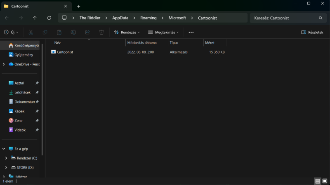Viewport: 330px width, 185px height.
Task: Unpin Képek from quick access
Action: tap(37, 111)
